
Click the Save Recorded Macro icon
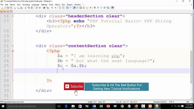[x=108, y=8]
